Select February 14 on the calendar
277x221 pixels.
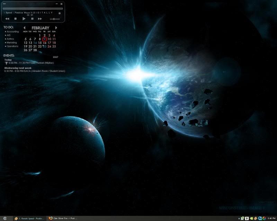(35, 43)
